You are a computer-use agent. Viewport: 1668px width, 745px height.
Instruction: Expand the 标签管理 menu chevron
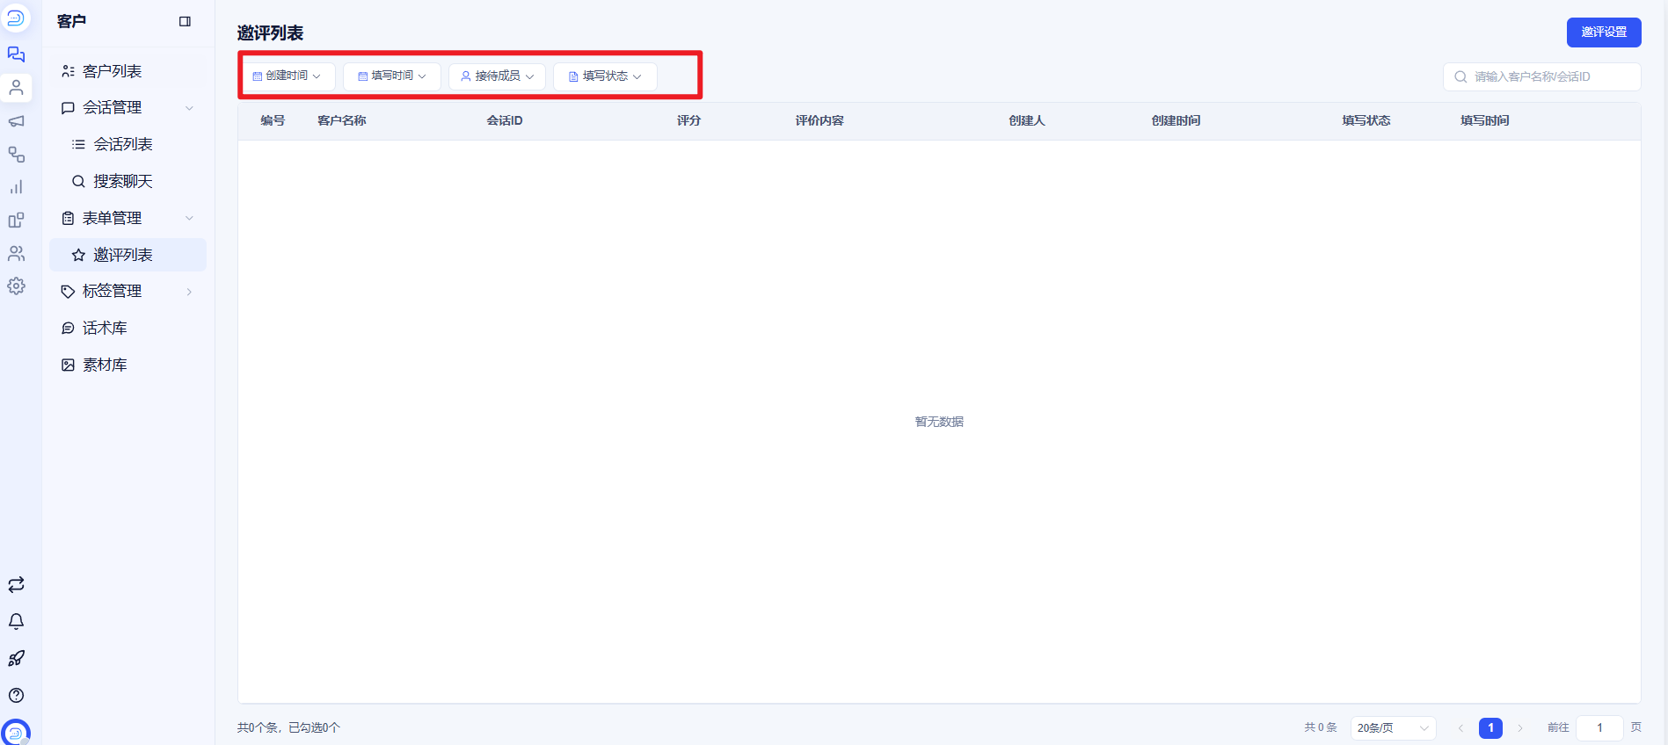coord(189,292)
